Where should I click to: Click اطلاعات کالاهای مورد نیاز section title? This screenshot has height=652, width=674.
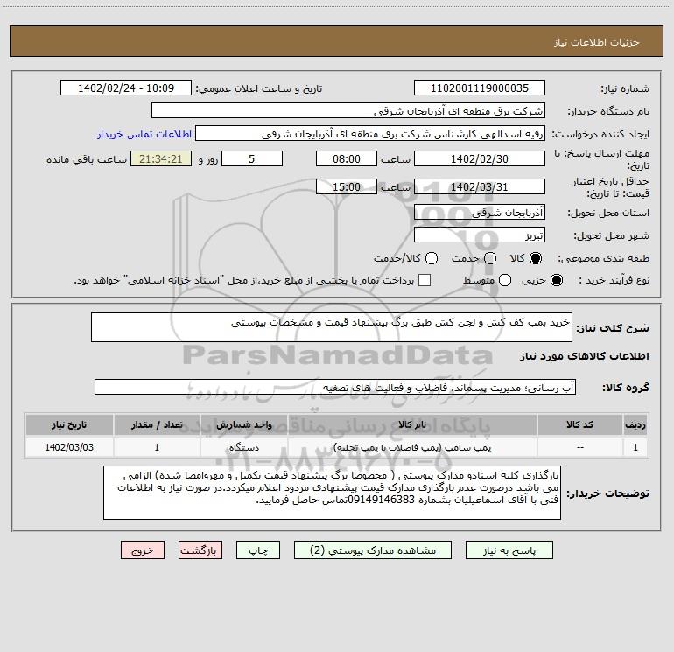point(585,356)
